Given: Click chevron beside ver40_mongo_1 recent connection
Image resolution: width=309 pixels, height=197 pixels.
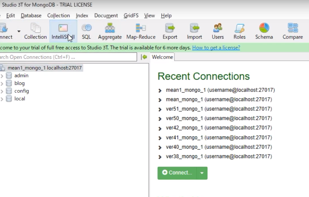Looking at the screenshot, I should tap(160, 148).
